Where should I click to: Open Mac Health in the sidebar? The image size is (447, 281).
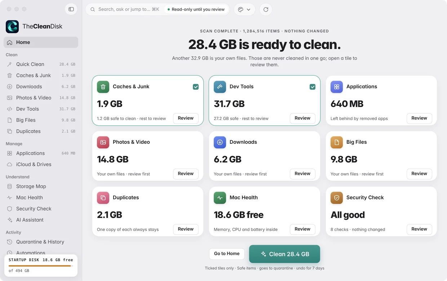tap(41, 197)
